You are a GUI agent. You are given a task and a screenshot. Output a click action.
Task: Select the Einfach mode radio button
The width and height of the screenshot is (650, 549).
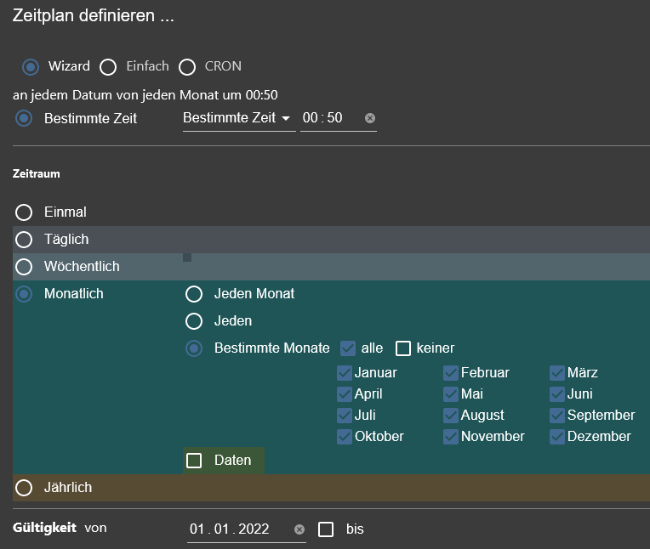pyautogui.click(x=108, y=66)
